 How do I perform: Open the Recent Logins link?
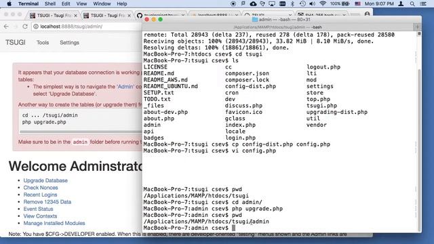pyautogui.click(x=40, y=195)
